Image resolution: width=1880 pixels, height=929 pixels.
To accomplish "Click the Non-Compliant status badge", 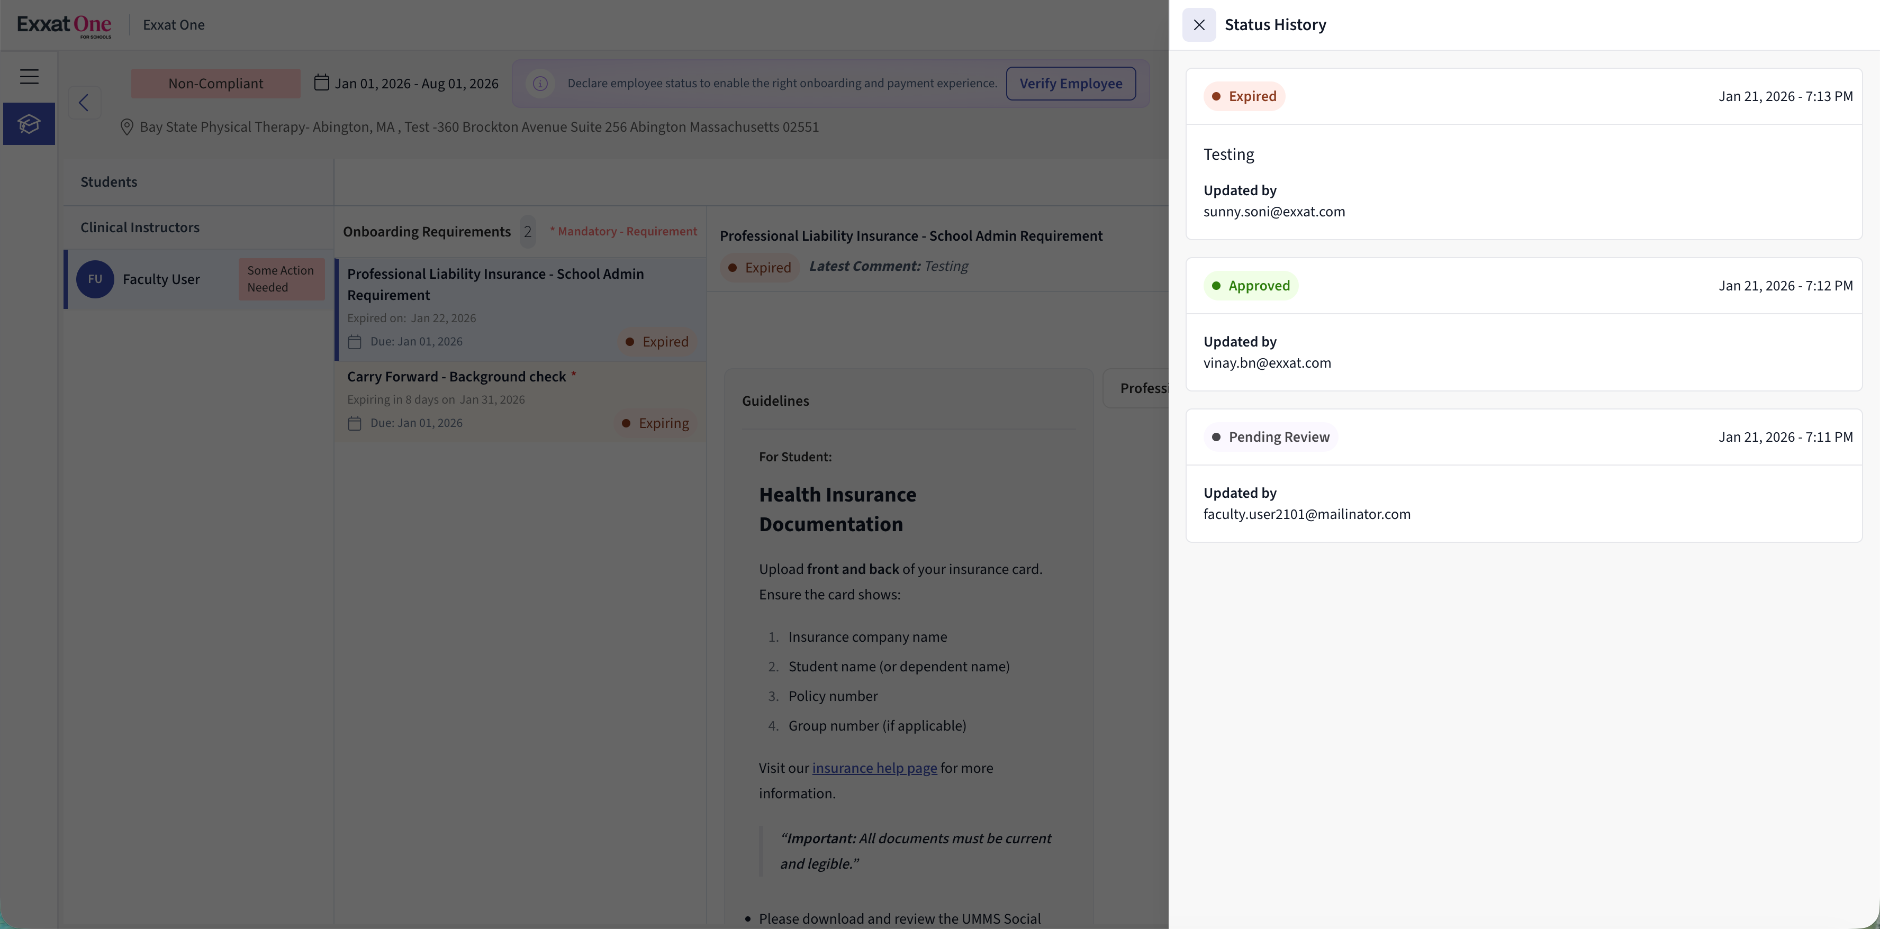I will click(215, 83).
